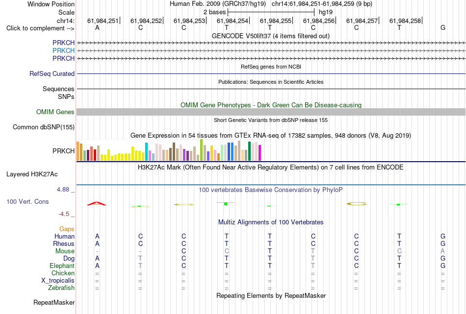Select the Elephant species label
466x314 pixels.
[x=62, y=266]
